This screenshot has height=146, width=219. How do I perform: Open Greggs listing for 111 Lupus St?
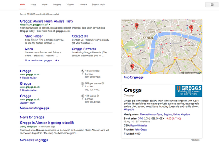pos(26,96)
